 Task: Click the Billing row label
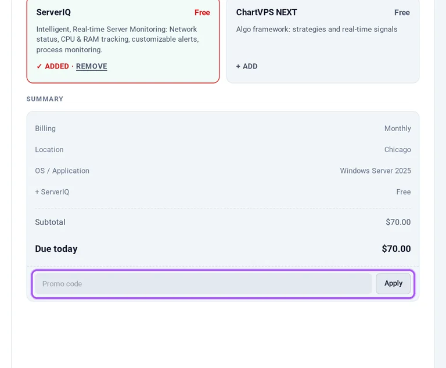(45, 128)
